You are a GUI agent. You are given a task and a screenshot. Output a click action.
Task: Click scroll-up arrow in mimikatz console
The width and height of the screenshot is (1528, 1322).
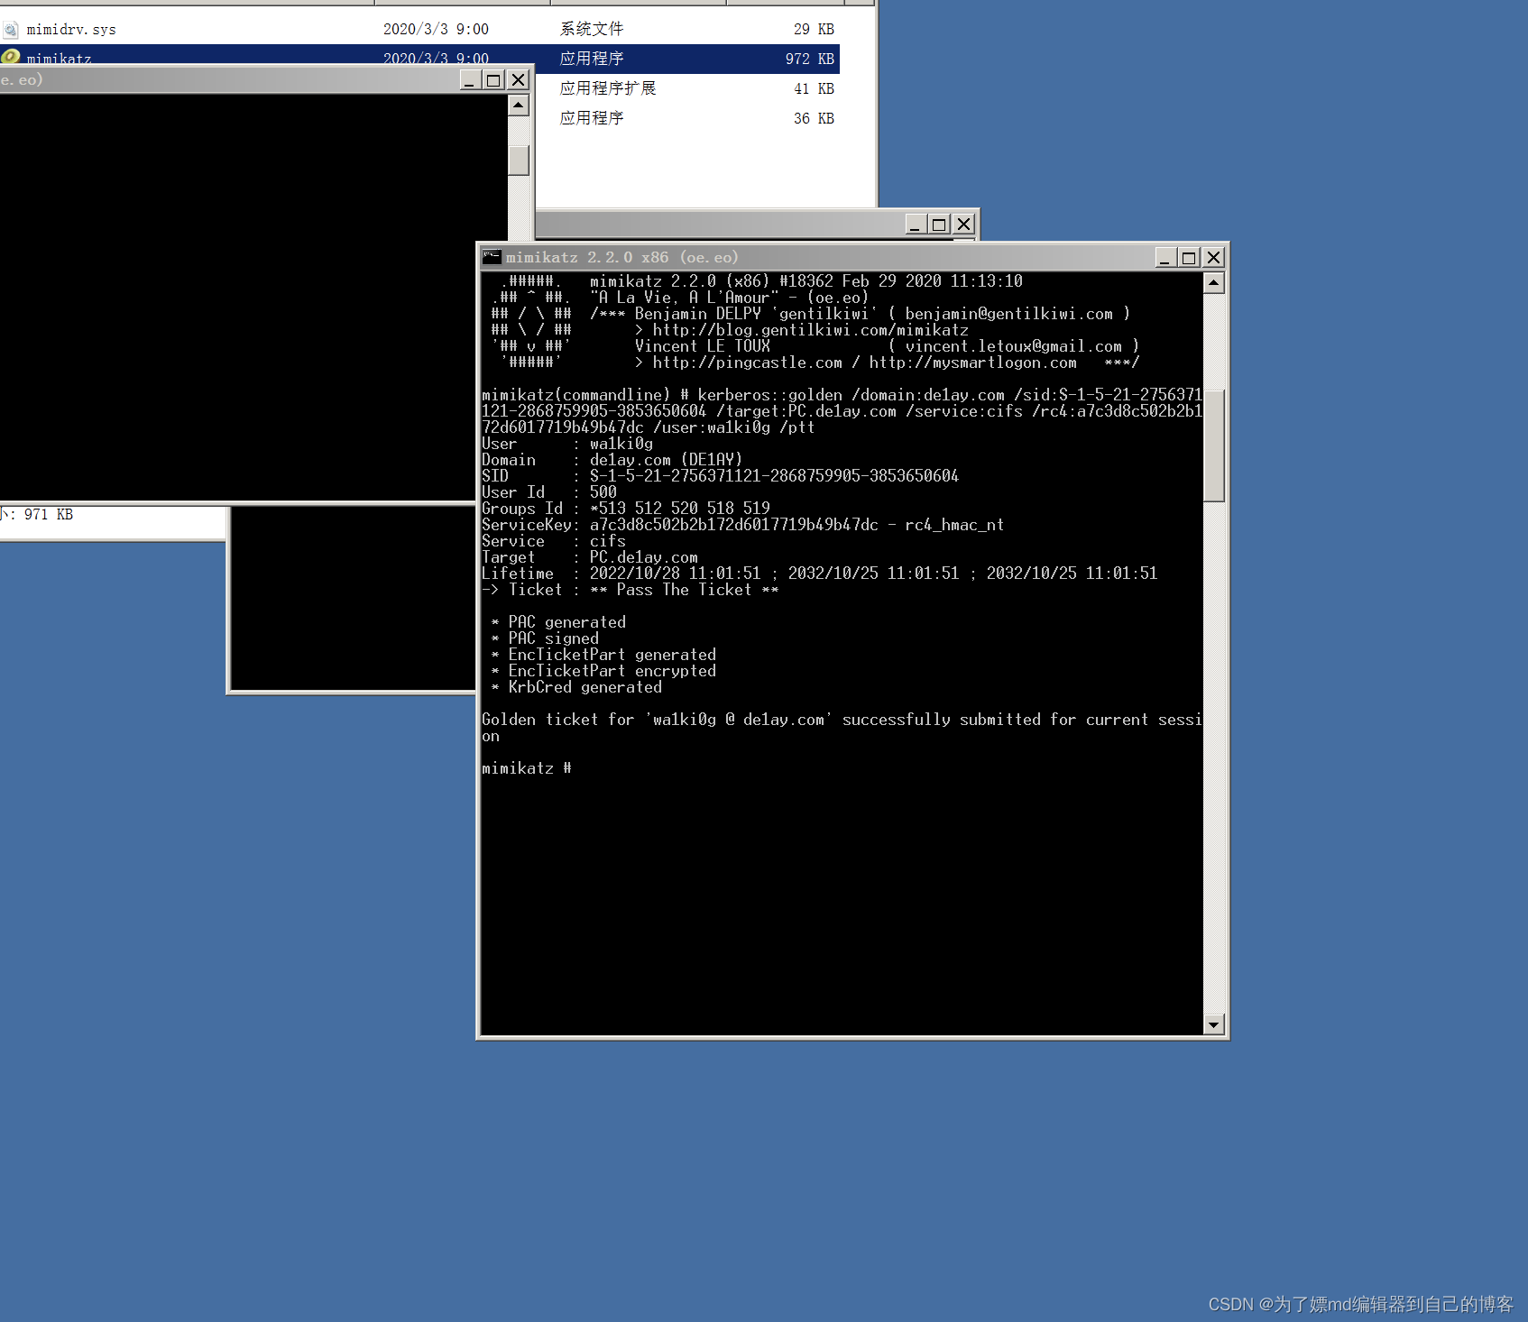[1213, 283]
